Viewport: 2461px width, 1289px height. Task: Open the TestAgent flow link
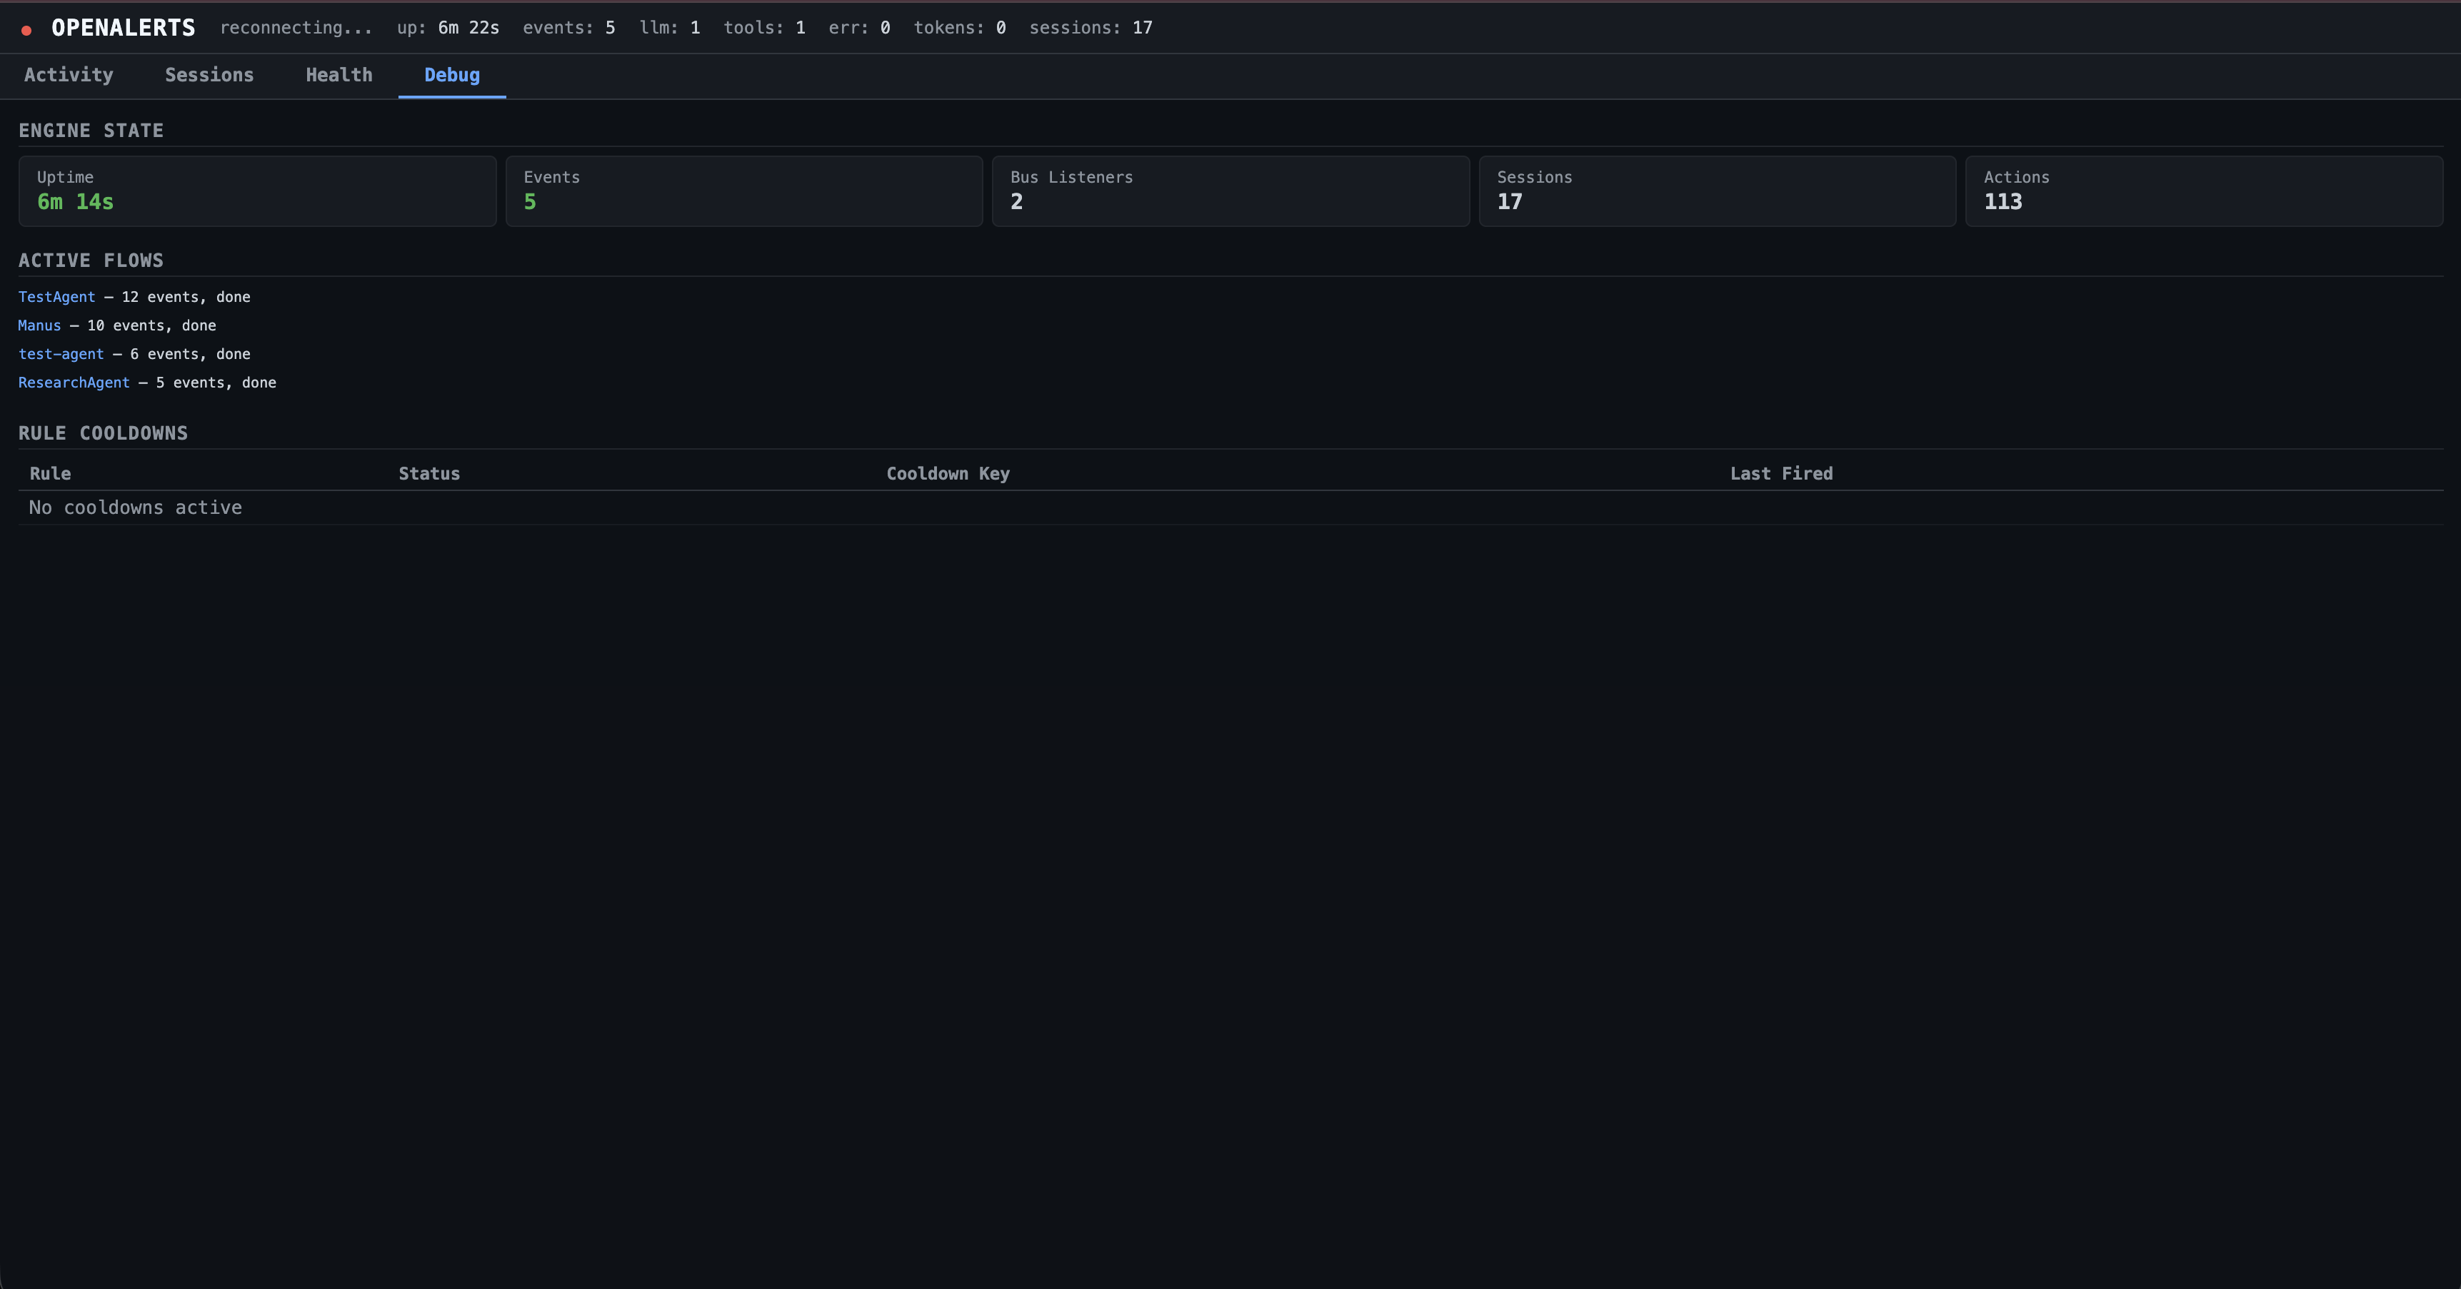click(56, 297)
